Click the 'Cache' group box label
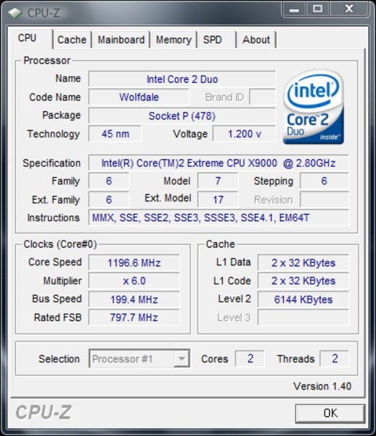Screen dimensions: 376x436 click(x=221, y=244)
